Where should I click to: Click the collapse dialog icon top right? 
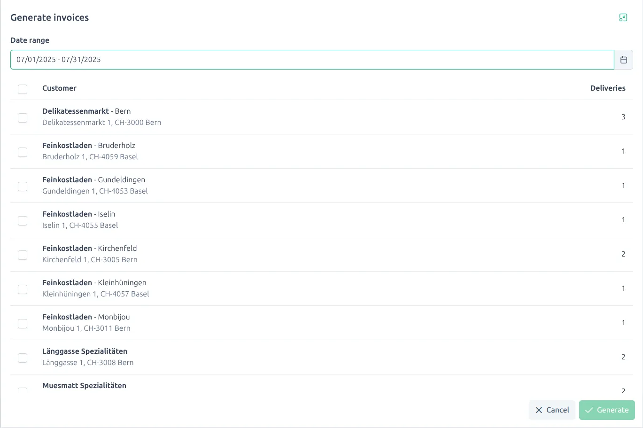point(623,17)
